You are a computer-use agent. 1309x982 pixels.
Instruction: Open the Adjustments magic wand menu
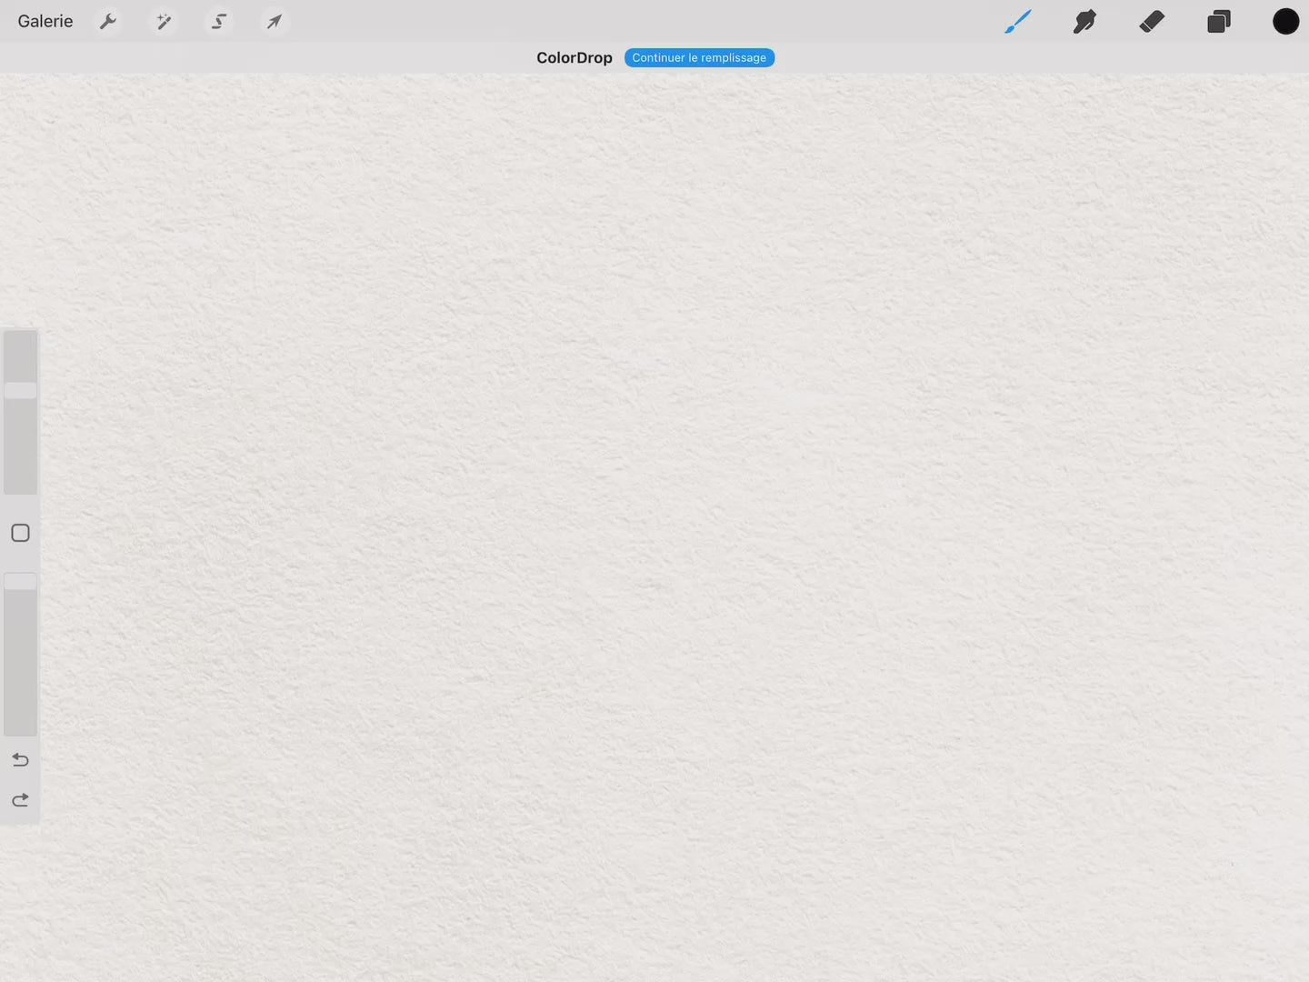(x=164, y=21)
